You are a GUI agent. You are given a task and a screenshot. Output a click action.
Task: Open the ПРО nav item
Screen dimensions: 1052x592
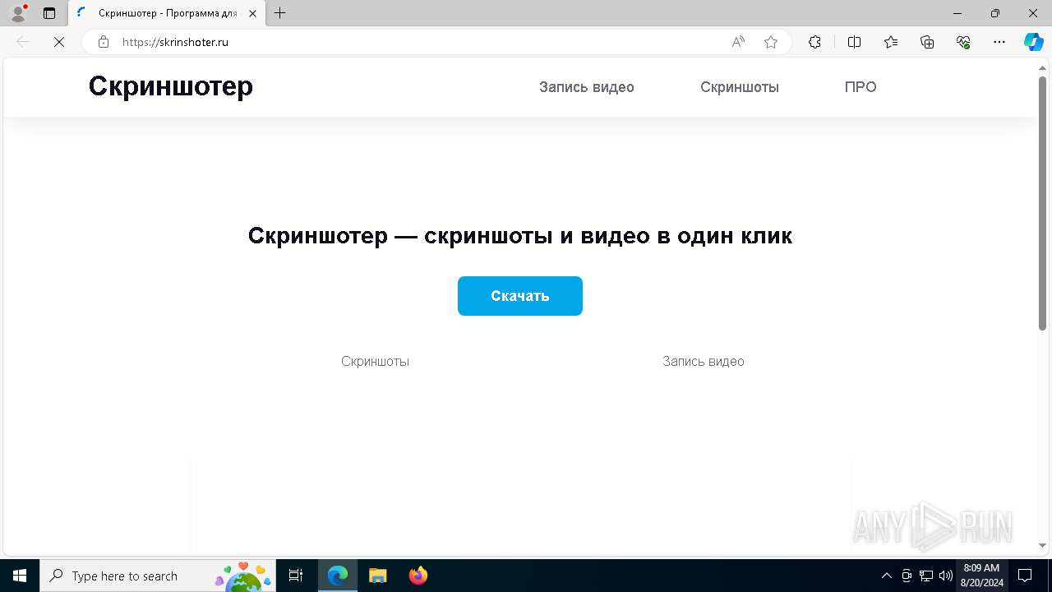click(861, 87)
